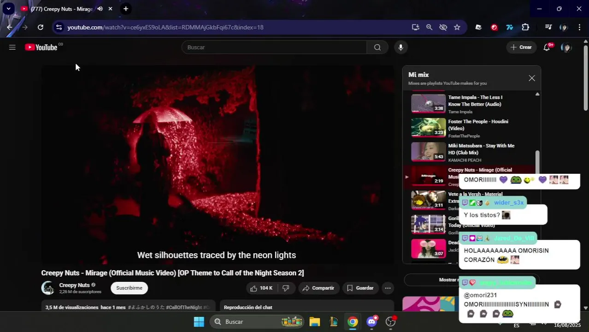Open YouTube notifications bell
589x332 pixels.
point(547,47)
